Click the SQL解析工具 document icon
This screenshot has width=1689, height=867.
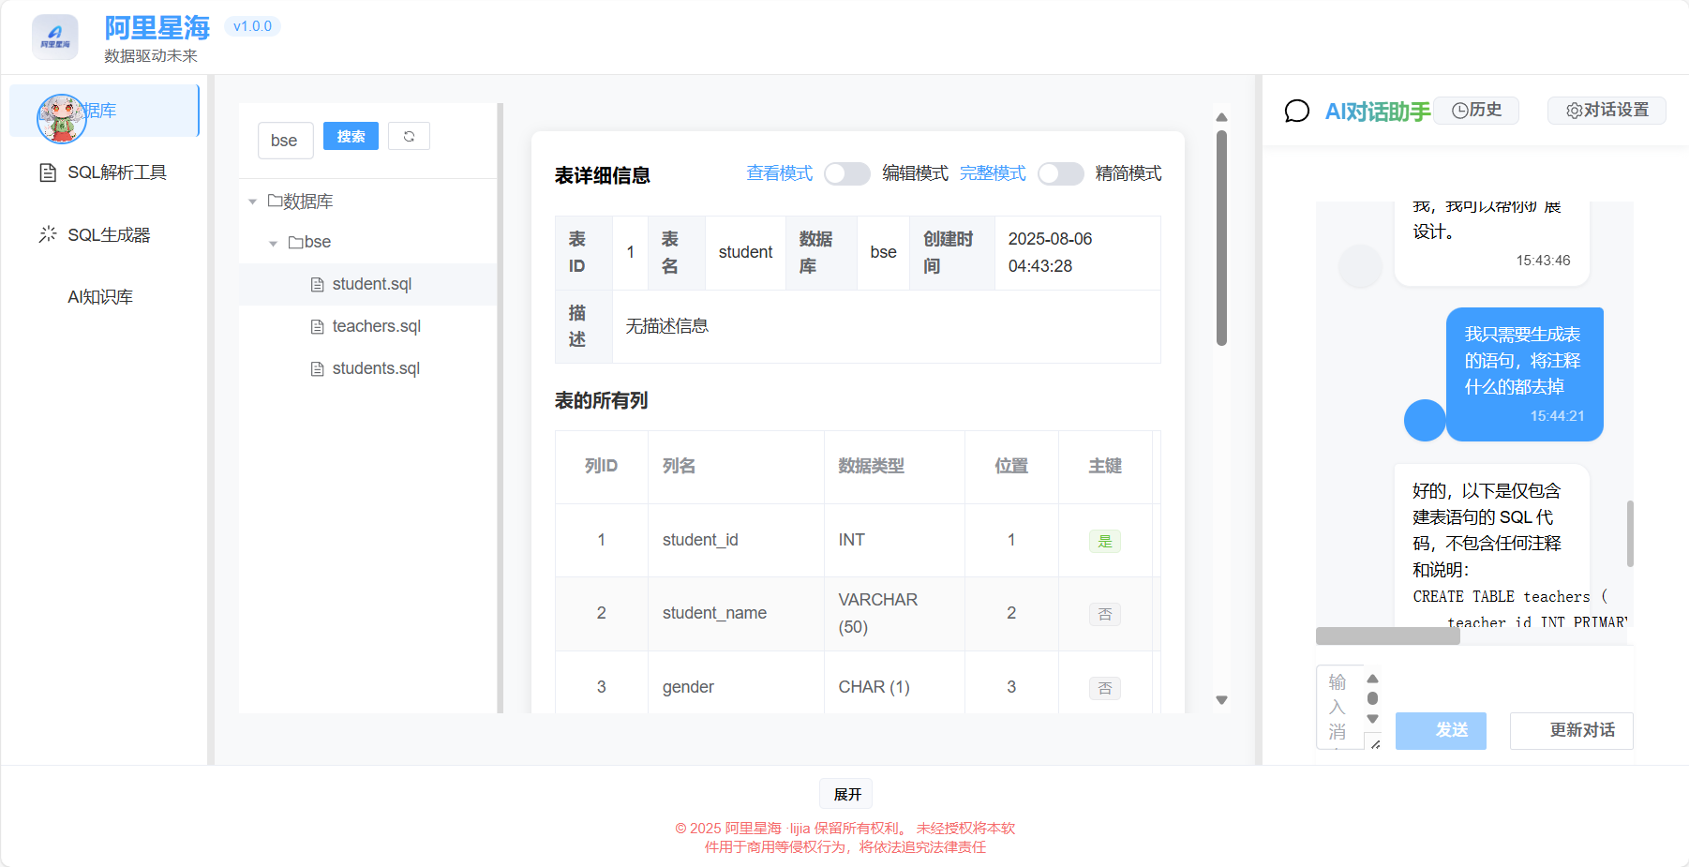[48, 172]
